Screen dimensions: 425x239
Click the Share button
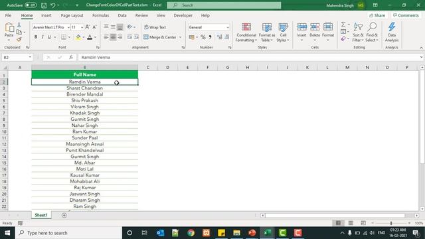[377, 15]
